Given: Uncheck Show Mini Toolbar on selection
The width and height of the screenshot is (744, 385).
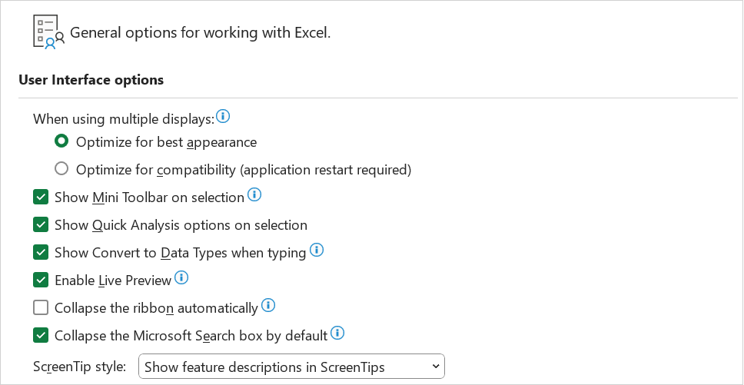Looking at the screenshot, I should [41, 197].
